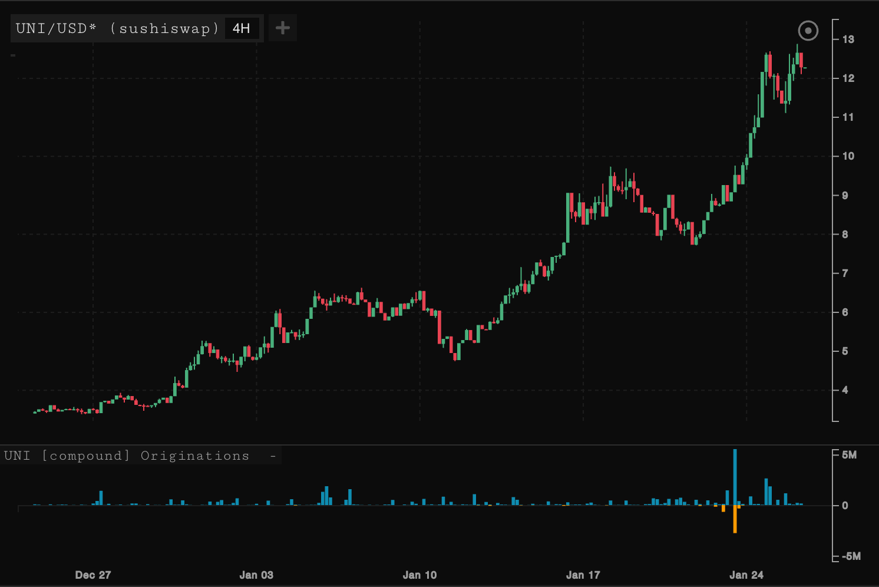Click the Jan 10 date label

(x=419, y=575)
